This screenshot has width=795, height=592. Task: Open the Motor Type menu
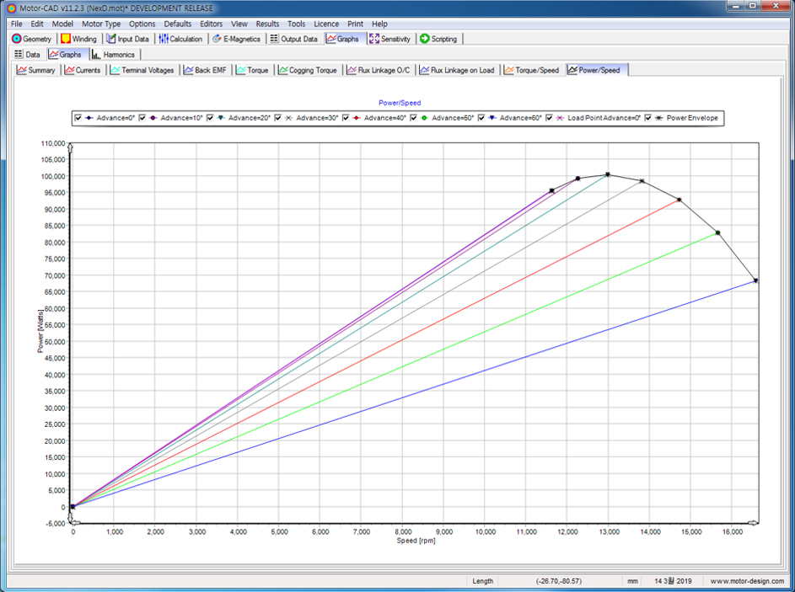point(101,24)
